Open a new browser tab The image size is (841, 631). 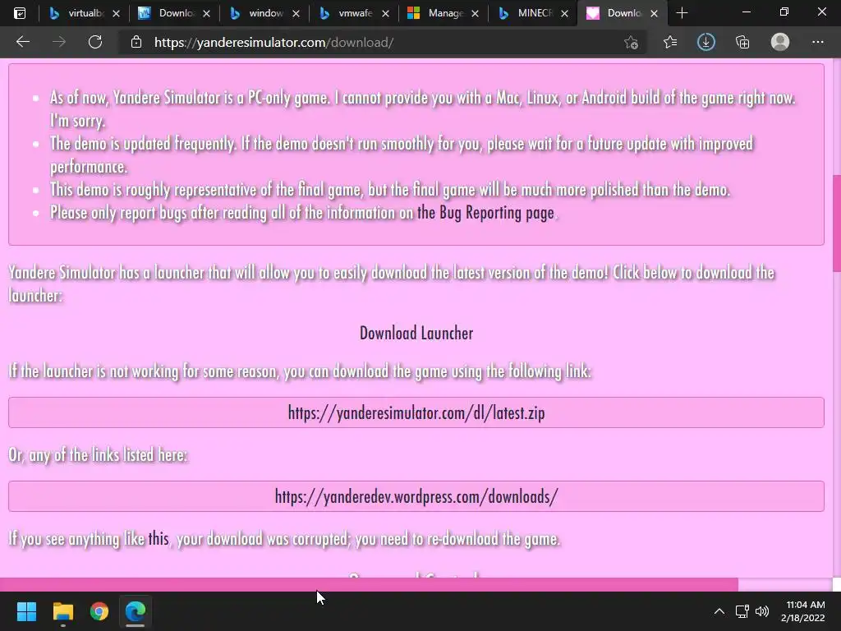pos(682,13)
